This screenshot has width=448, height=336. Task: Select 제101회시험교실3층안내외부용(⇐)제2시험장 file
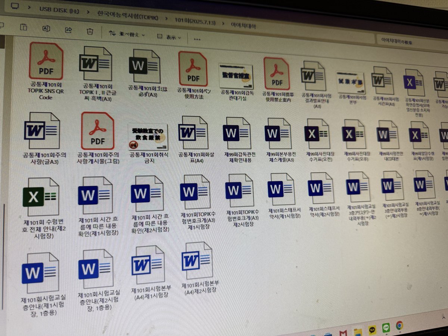click(394, 194)
